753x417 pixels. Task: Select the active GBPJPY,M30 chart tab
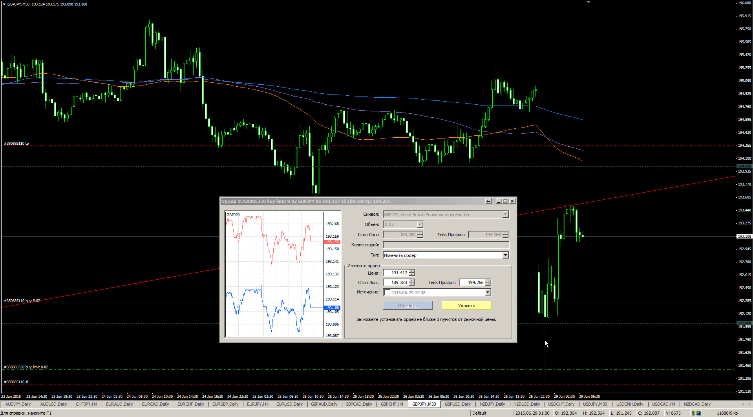(424, 404)
